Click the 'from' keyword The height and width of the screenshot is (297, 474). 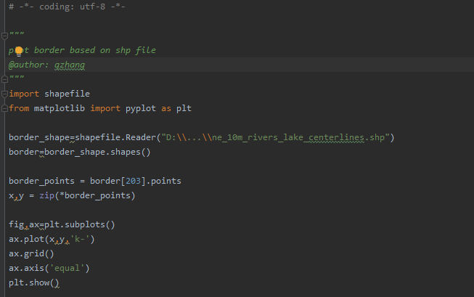click(19, 108)
